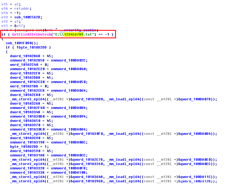Screen dimensions: 230x185
Task: Click qword_101A3968
Action: click(88, 181)
